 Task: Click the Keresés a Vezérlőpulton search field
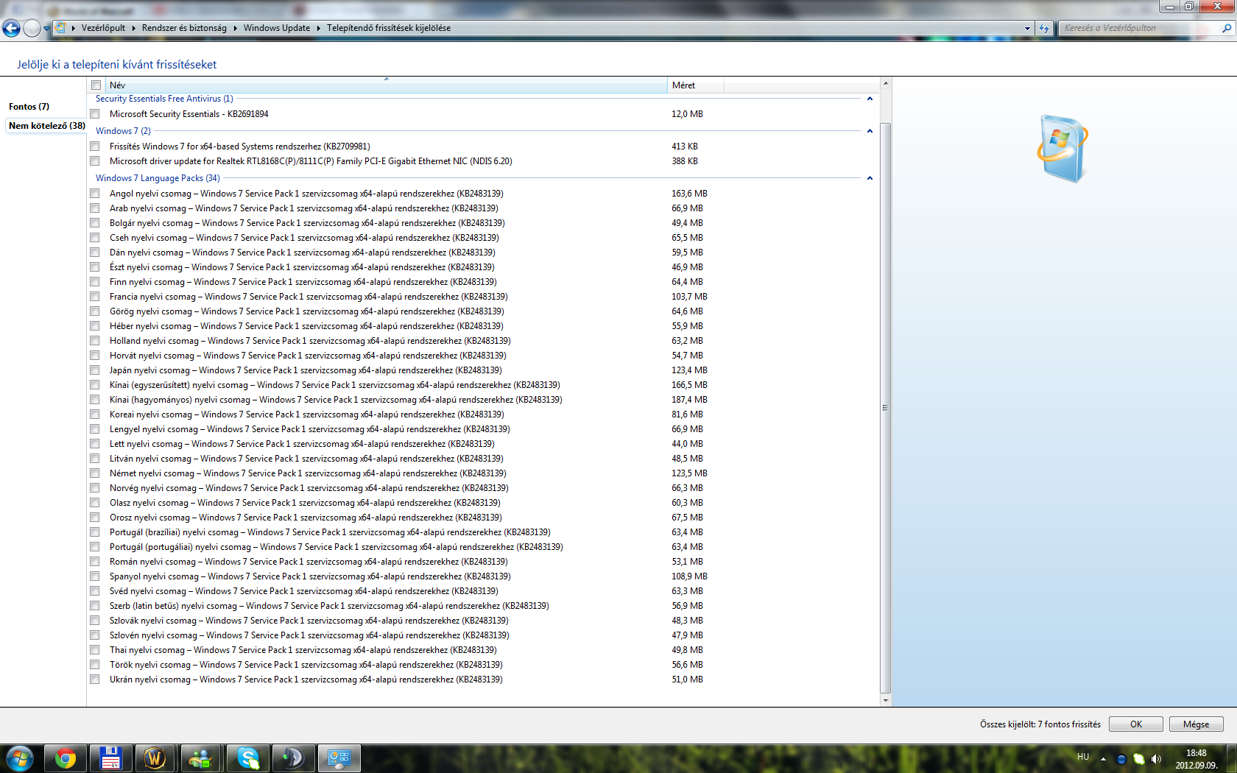click(1138, 28)
